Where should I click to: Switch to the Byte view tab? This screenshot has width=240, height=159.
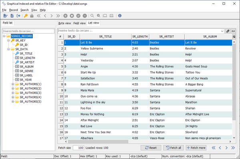64,23
